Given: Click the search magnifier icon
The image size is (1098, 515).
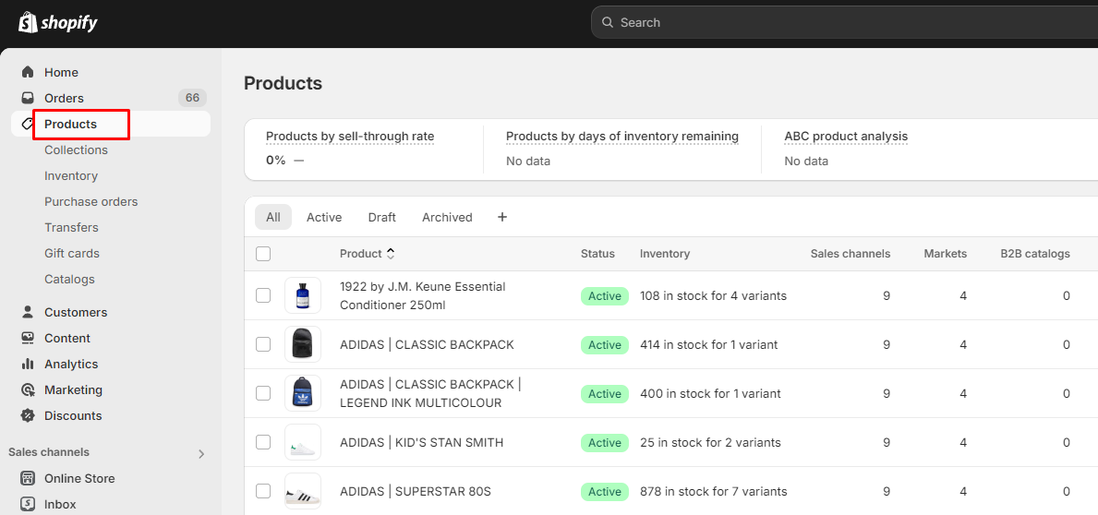Looking at the screenshot, I should (x=608, y=22).
